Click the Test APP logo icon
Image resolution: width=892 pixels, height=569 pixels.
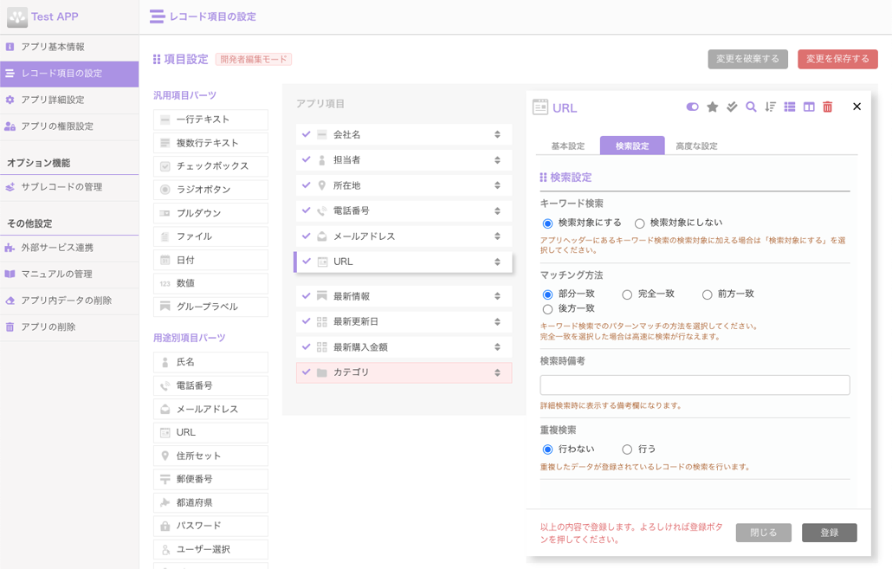tap(17, 17)
